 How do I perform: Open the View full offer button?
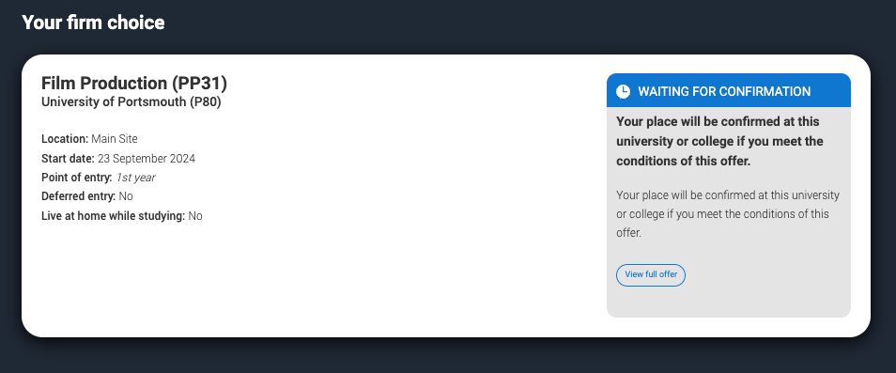point(651,274)
